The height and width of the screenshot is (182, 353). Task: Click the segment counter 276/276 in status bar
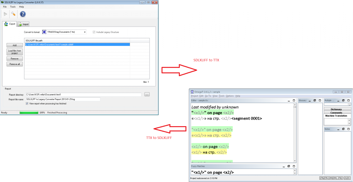click(331, 178)
